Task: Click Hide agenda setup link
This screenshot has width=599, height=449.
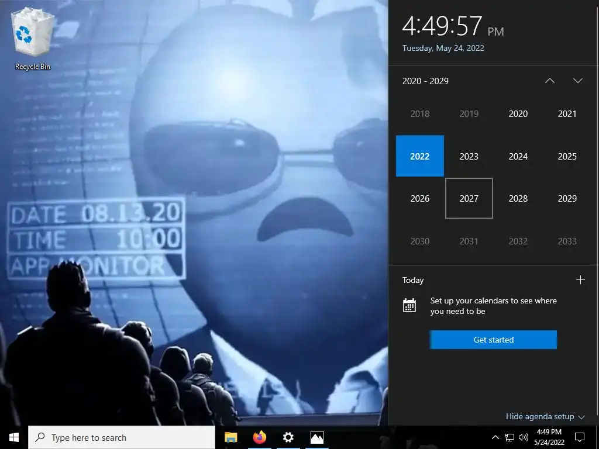Action: 545,416
